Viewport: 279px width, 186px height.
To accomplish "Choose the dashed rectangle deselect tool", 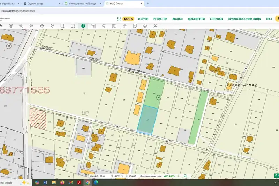I will click(73, 26).
